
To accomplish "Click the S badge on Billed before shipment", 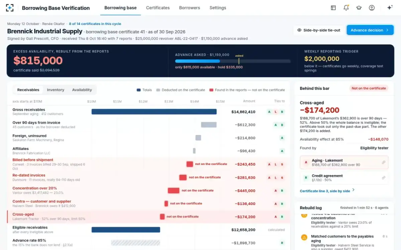I will click(282, 164).
